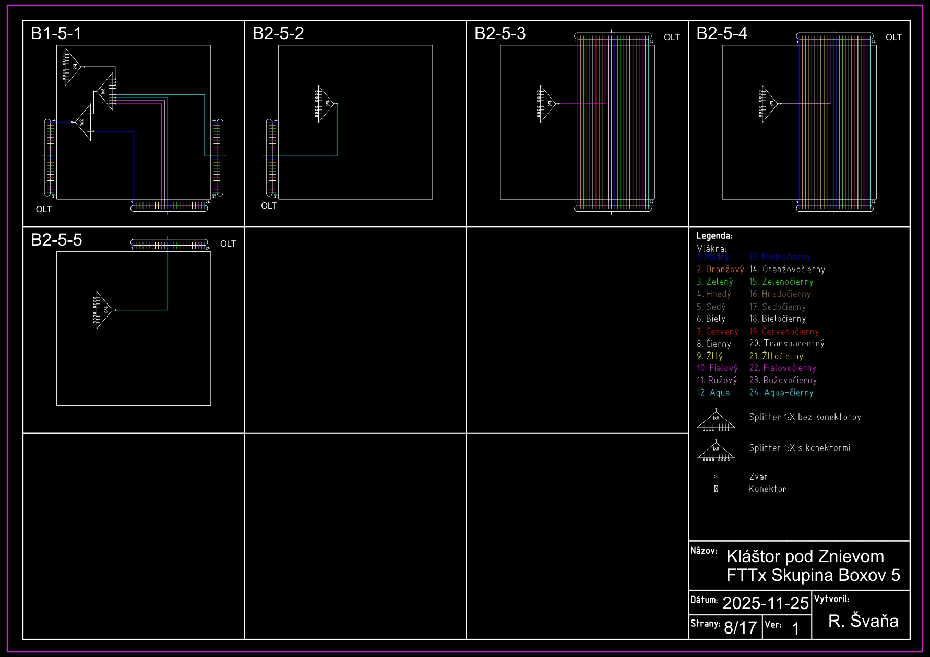Pick the '9. Žltý' fiber color entry
The width and height of the screenshot is (930, 657).
[710, 356]
